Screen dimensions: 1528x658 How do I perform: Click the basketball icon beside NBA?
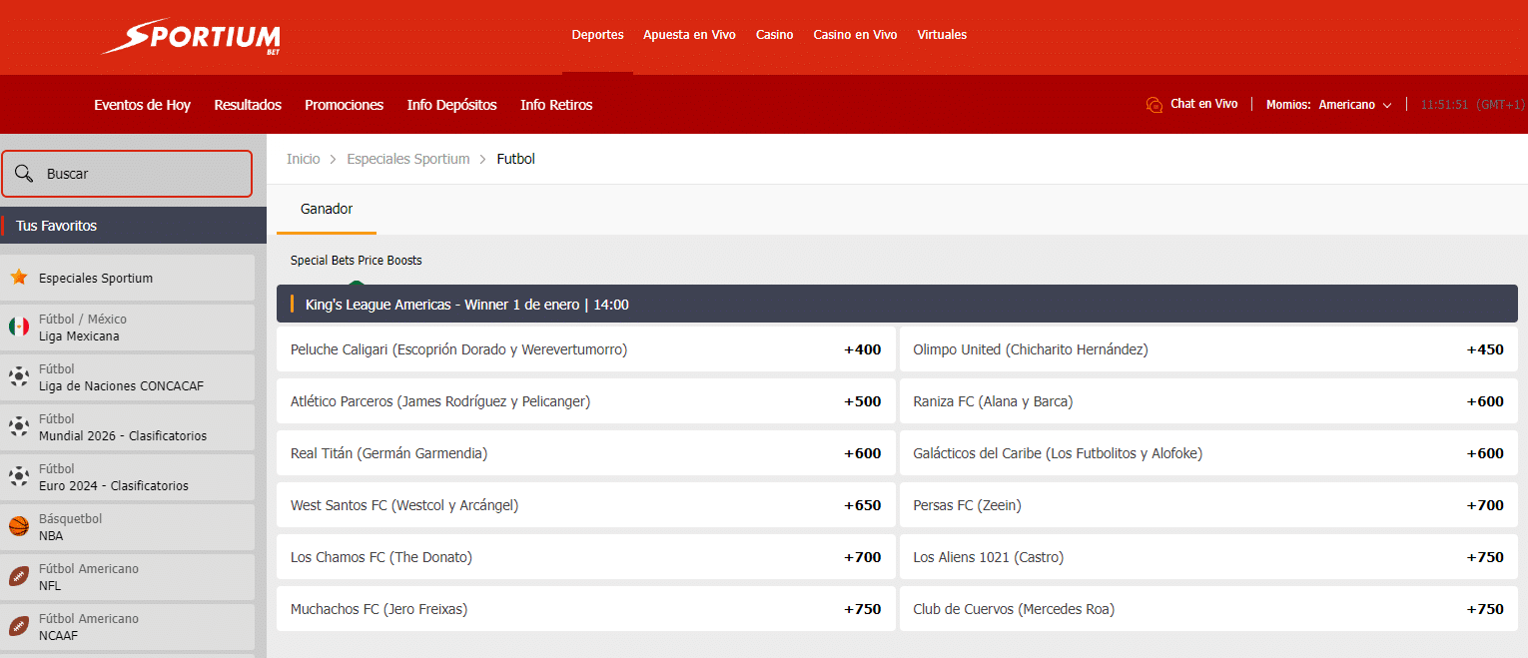pos(19,527)
